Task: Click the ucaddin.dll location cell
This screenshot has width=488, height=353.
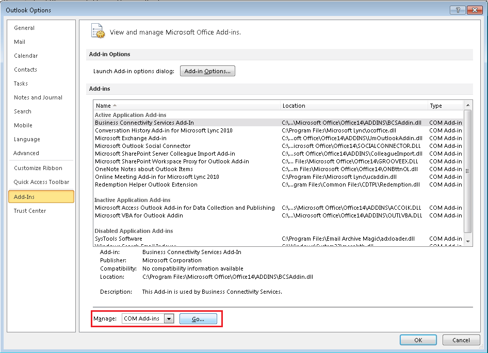Action: (x=339, y=177)
